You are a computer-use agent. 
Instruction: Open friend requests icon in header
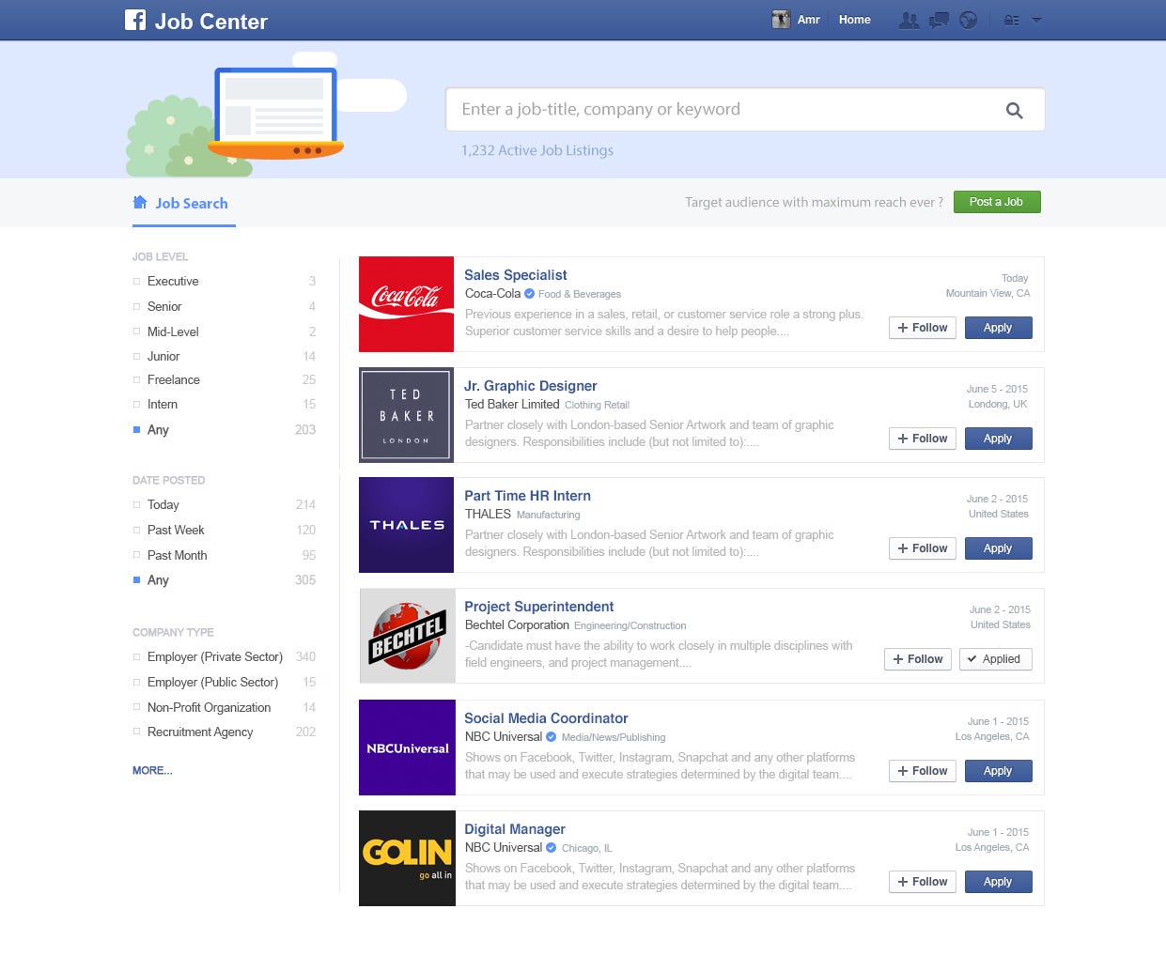coord(909,20)
